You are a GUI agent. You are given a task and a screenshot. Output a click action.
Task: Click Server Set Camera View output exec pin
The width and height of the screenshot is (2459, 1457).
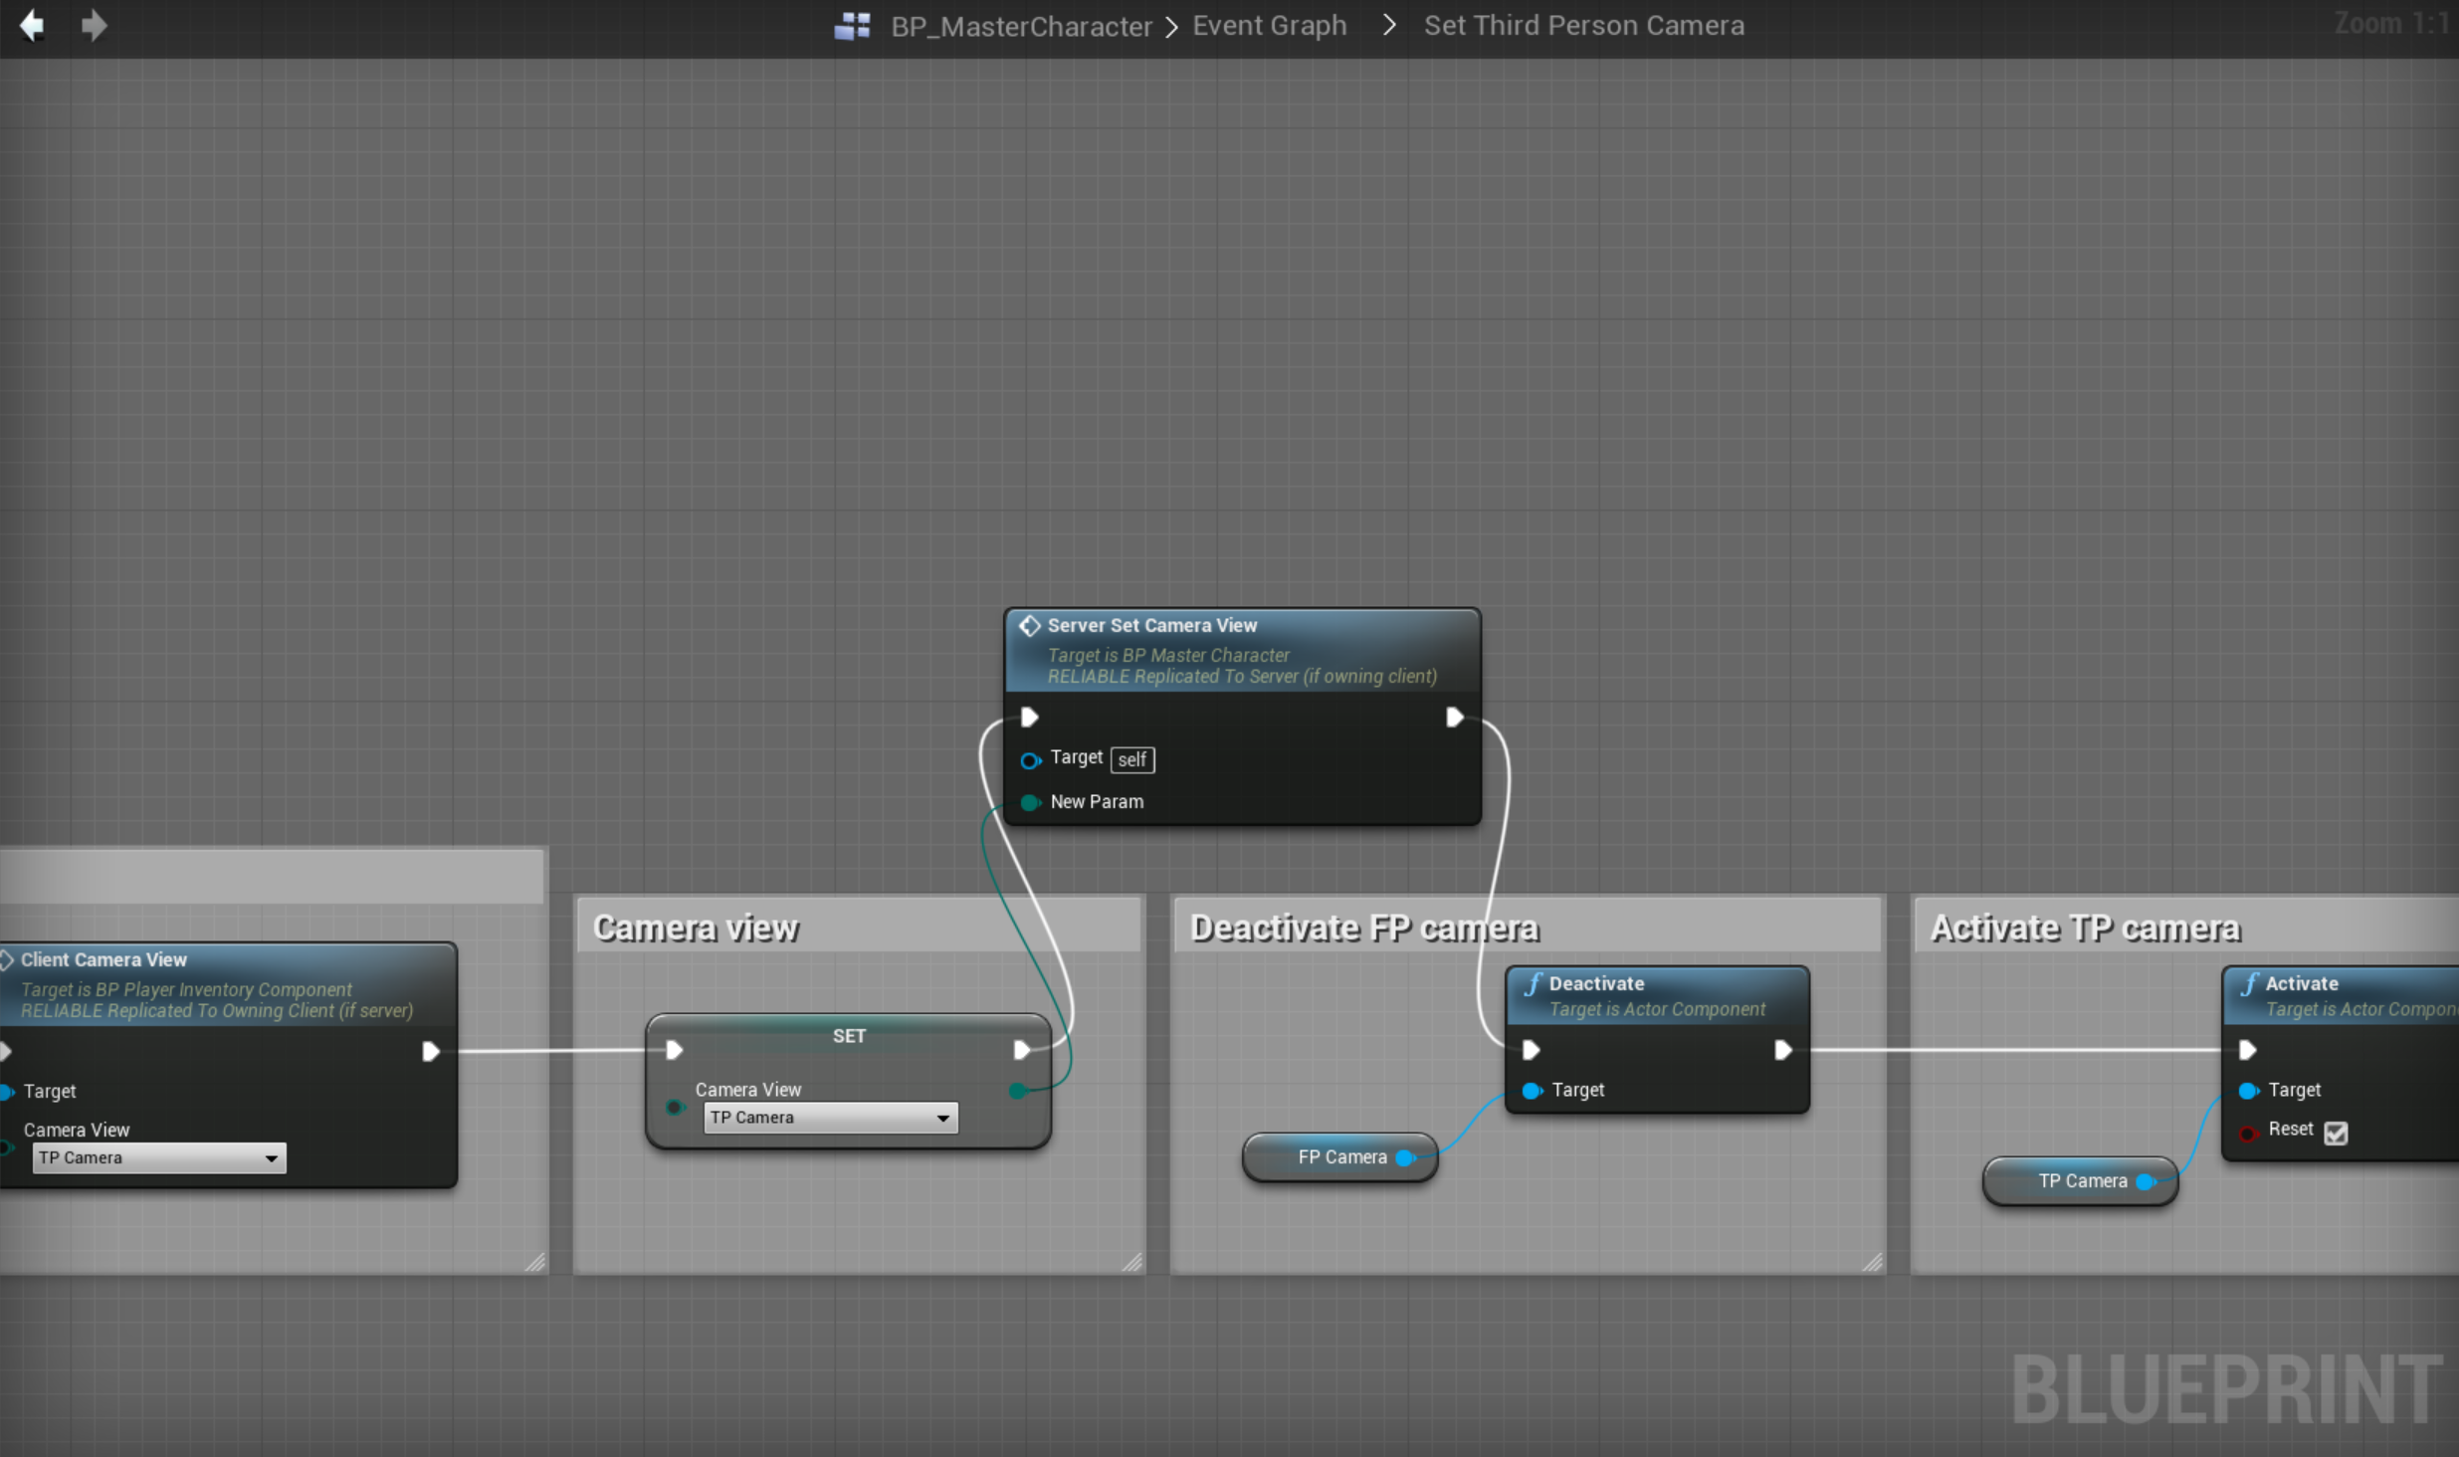(1454, 717)
